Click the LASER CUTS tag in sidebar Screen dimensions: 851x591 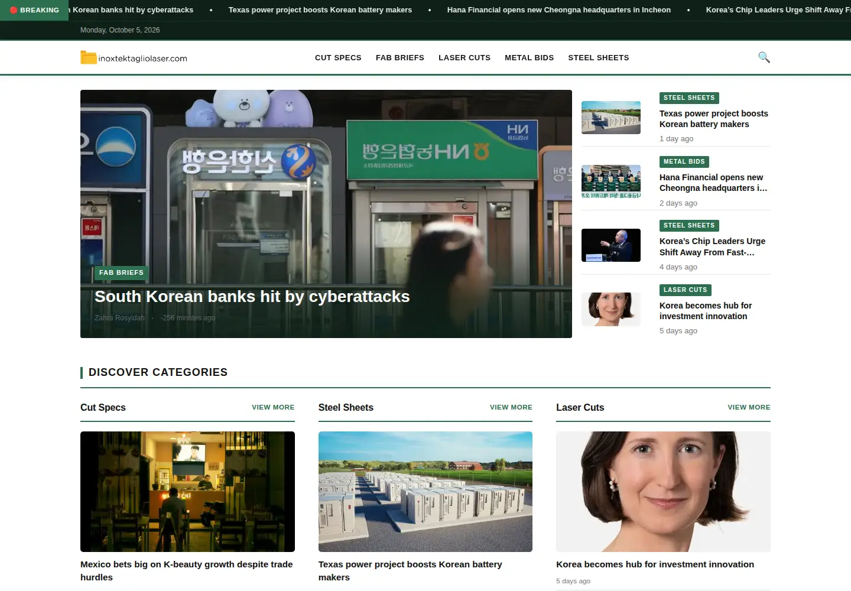(x=686, y=290)
